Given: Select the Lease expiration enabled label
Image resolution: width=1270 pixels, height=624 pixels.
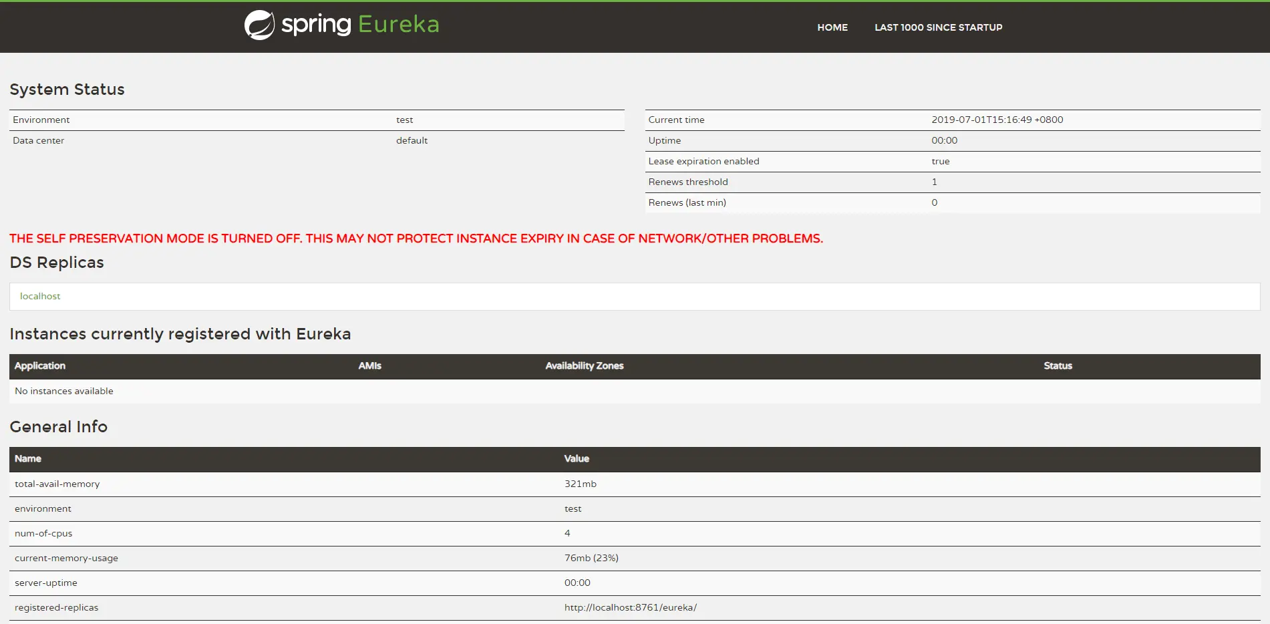Looking at the screenshot, I should 703,161.
